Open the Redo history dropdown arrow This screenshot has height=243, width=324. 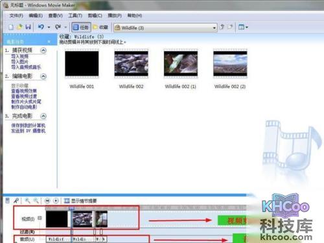tap(65, 27)
